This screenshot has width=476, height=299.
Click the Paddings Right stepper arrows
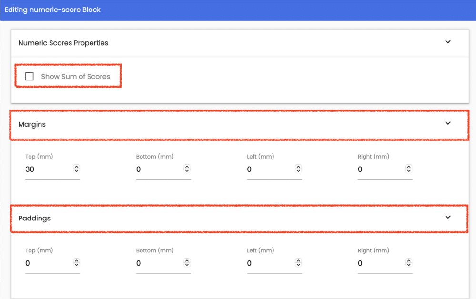pyautogui.click(x=409, y=263)
